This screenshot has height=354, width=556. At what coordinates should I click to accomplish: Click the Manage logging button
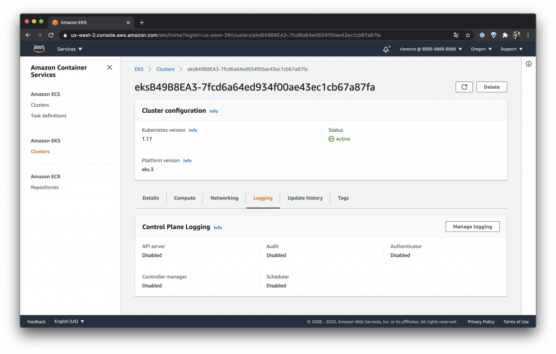[472, 227]
